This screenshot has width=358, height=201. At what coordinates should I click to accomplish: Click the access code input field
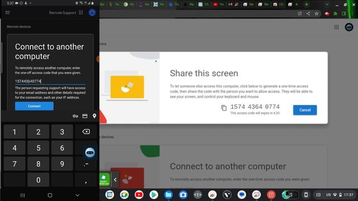click(x=50, y=81)
